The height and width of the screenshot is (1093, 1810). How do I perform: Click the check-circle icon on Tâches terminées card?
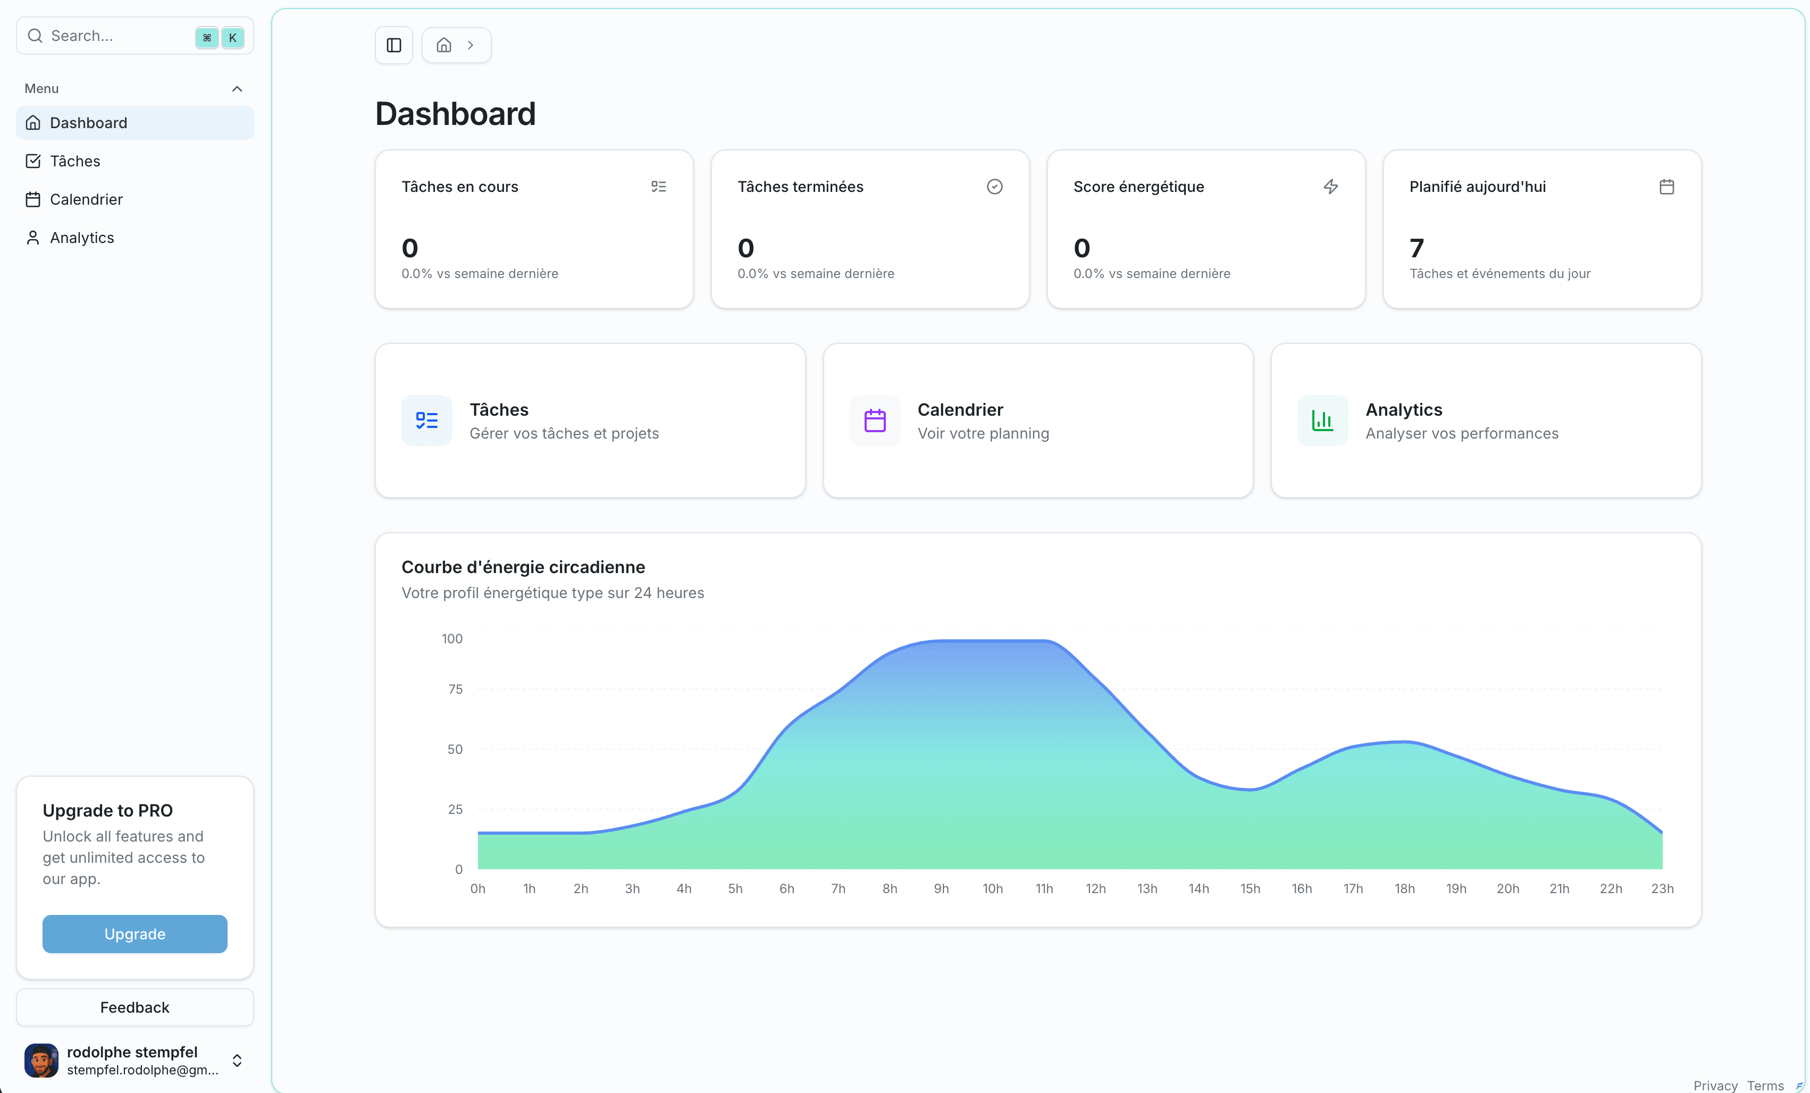click(x=995, y=187)
